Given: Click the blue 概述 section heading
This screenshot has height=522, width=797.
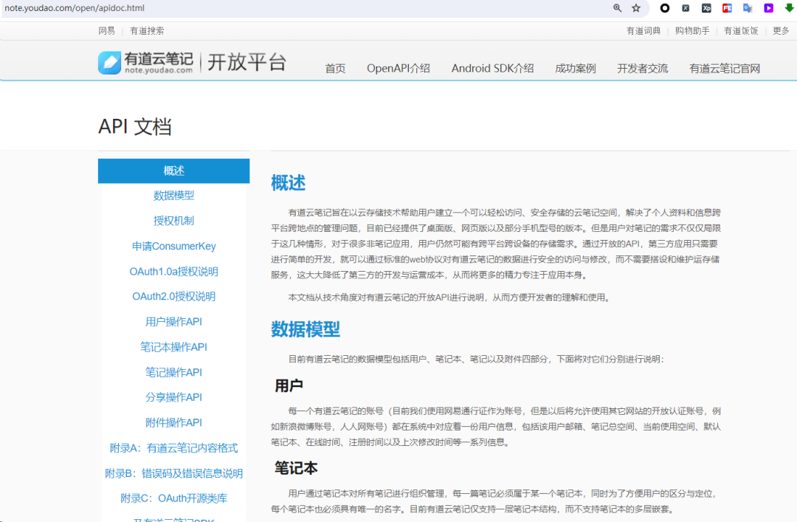Looking at the screenshot, I should click(289, 183).
